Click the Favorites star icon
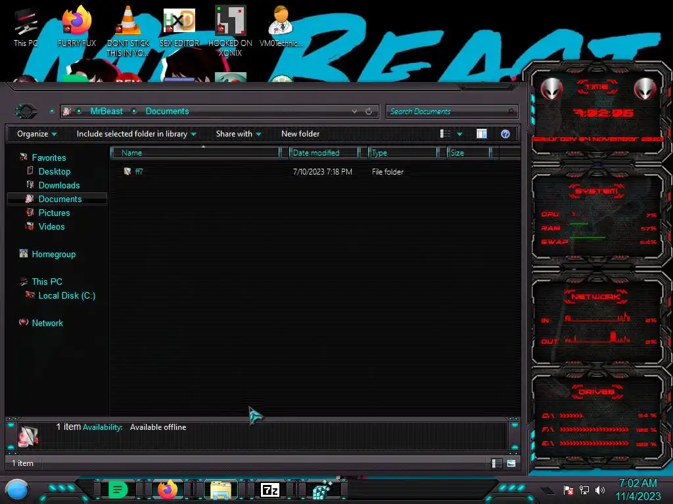This screenshot has height=504, width=673. (x=23, y=157)
